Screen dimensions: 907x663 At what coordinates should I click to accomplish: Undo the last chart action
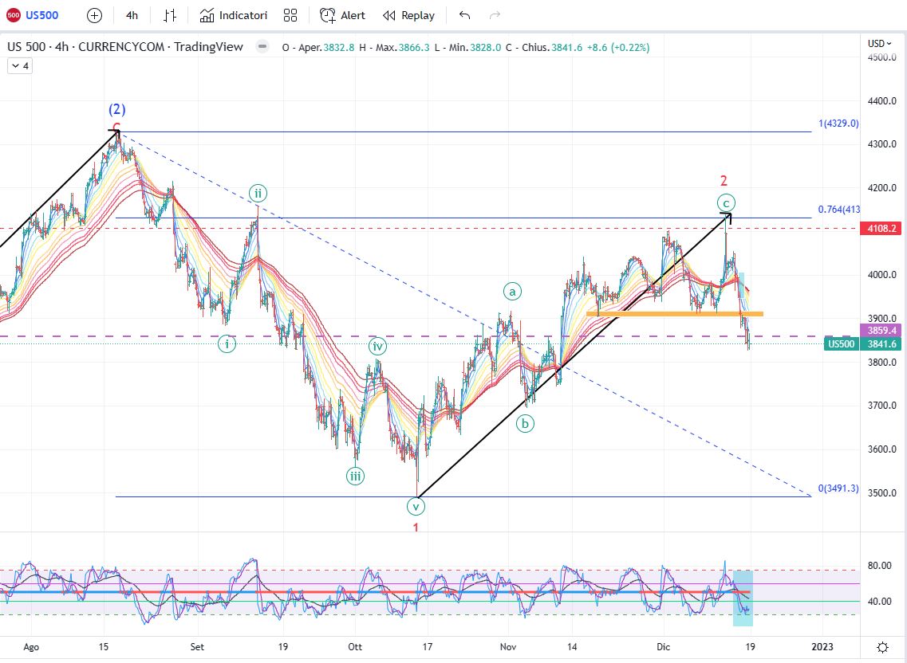465,15
